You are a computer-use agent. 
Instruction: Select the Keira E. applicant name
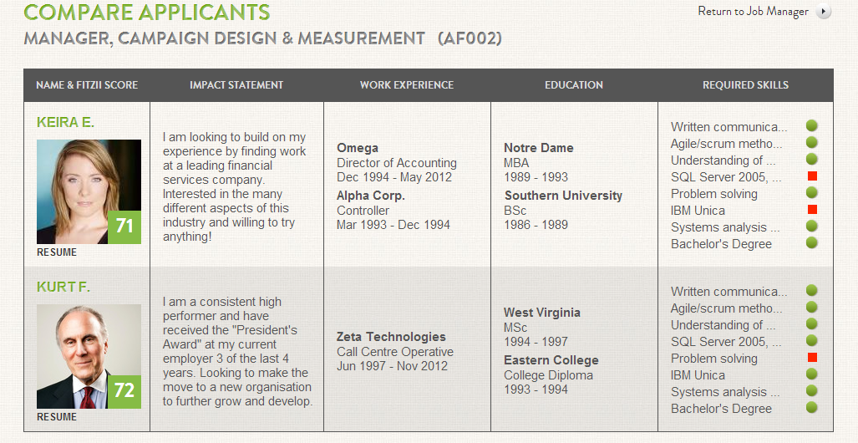tap(66, 122)
